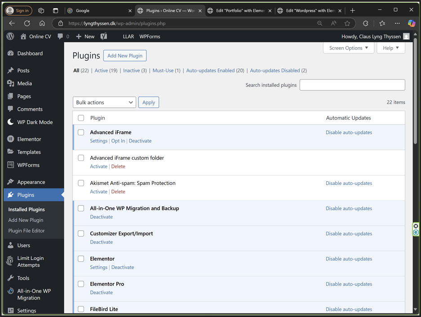Click the Copilot icon in browser toolbar
Image resolution: width=421 pixels, height=317 pixels.
click(411, 23)
